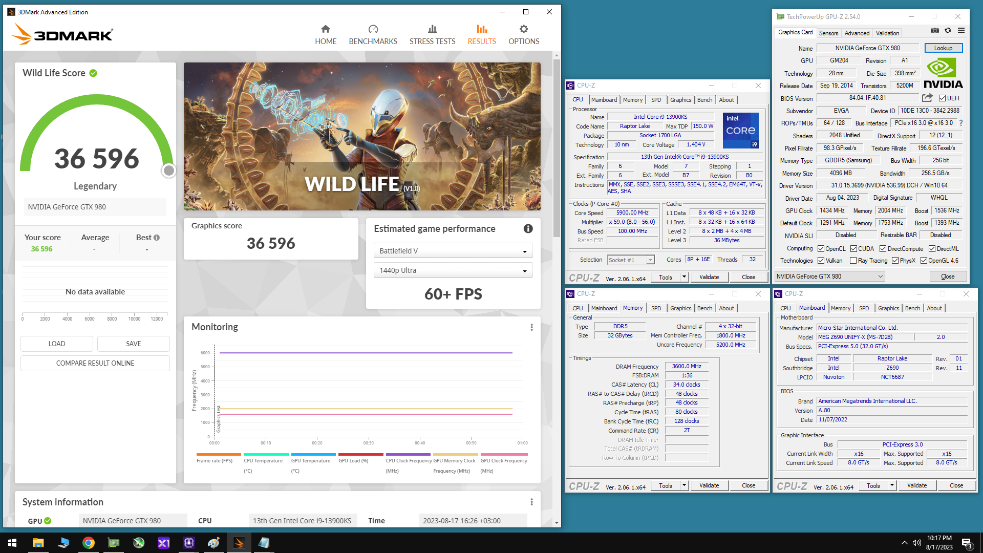The image size is (983, 553).
Task: Click the LOAD button in 3DMark
Action: tap(57, 344)
